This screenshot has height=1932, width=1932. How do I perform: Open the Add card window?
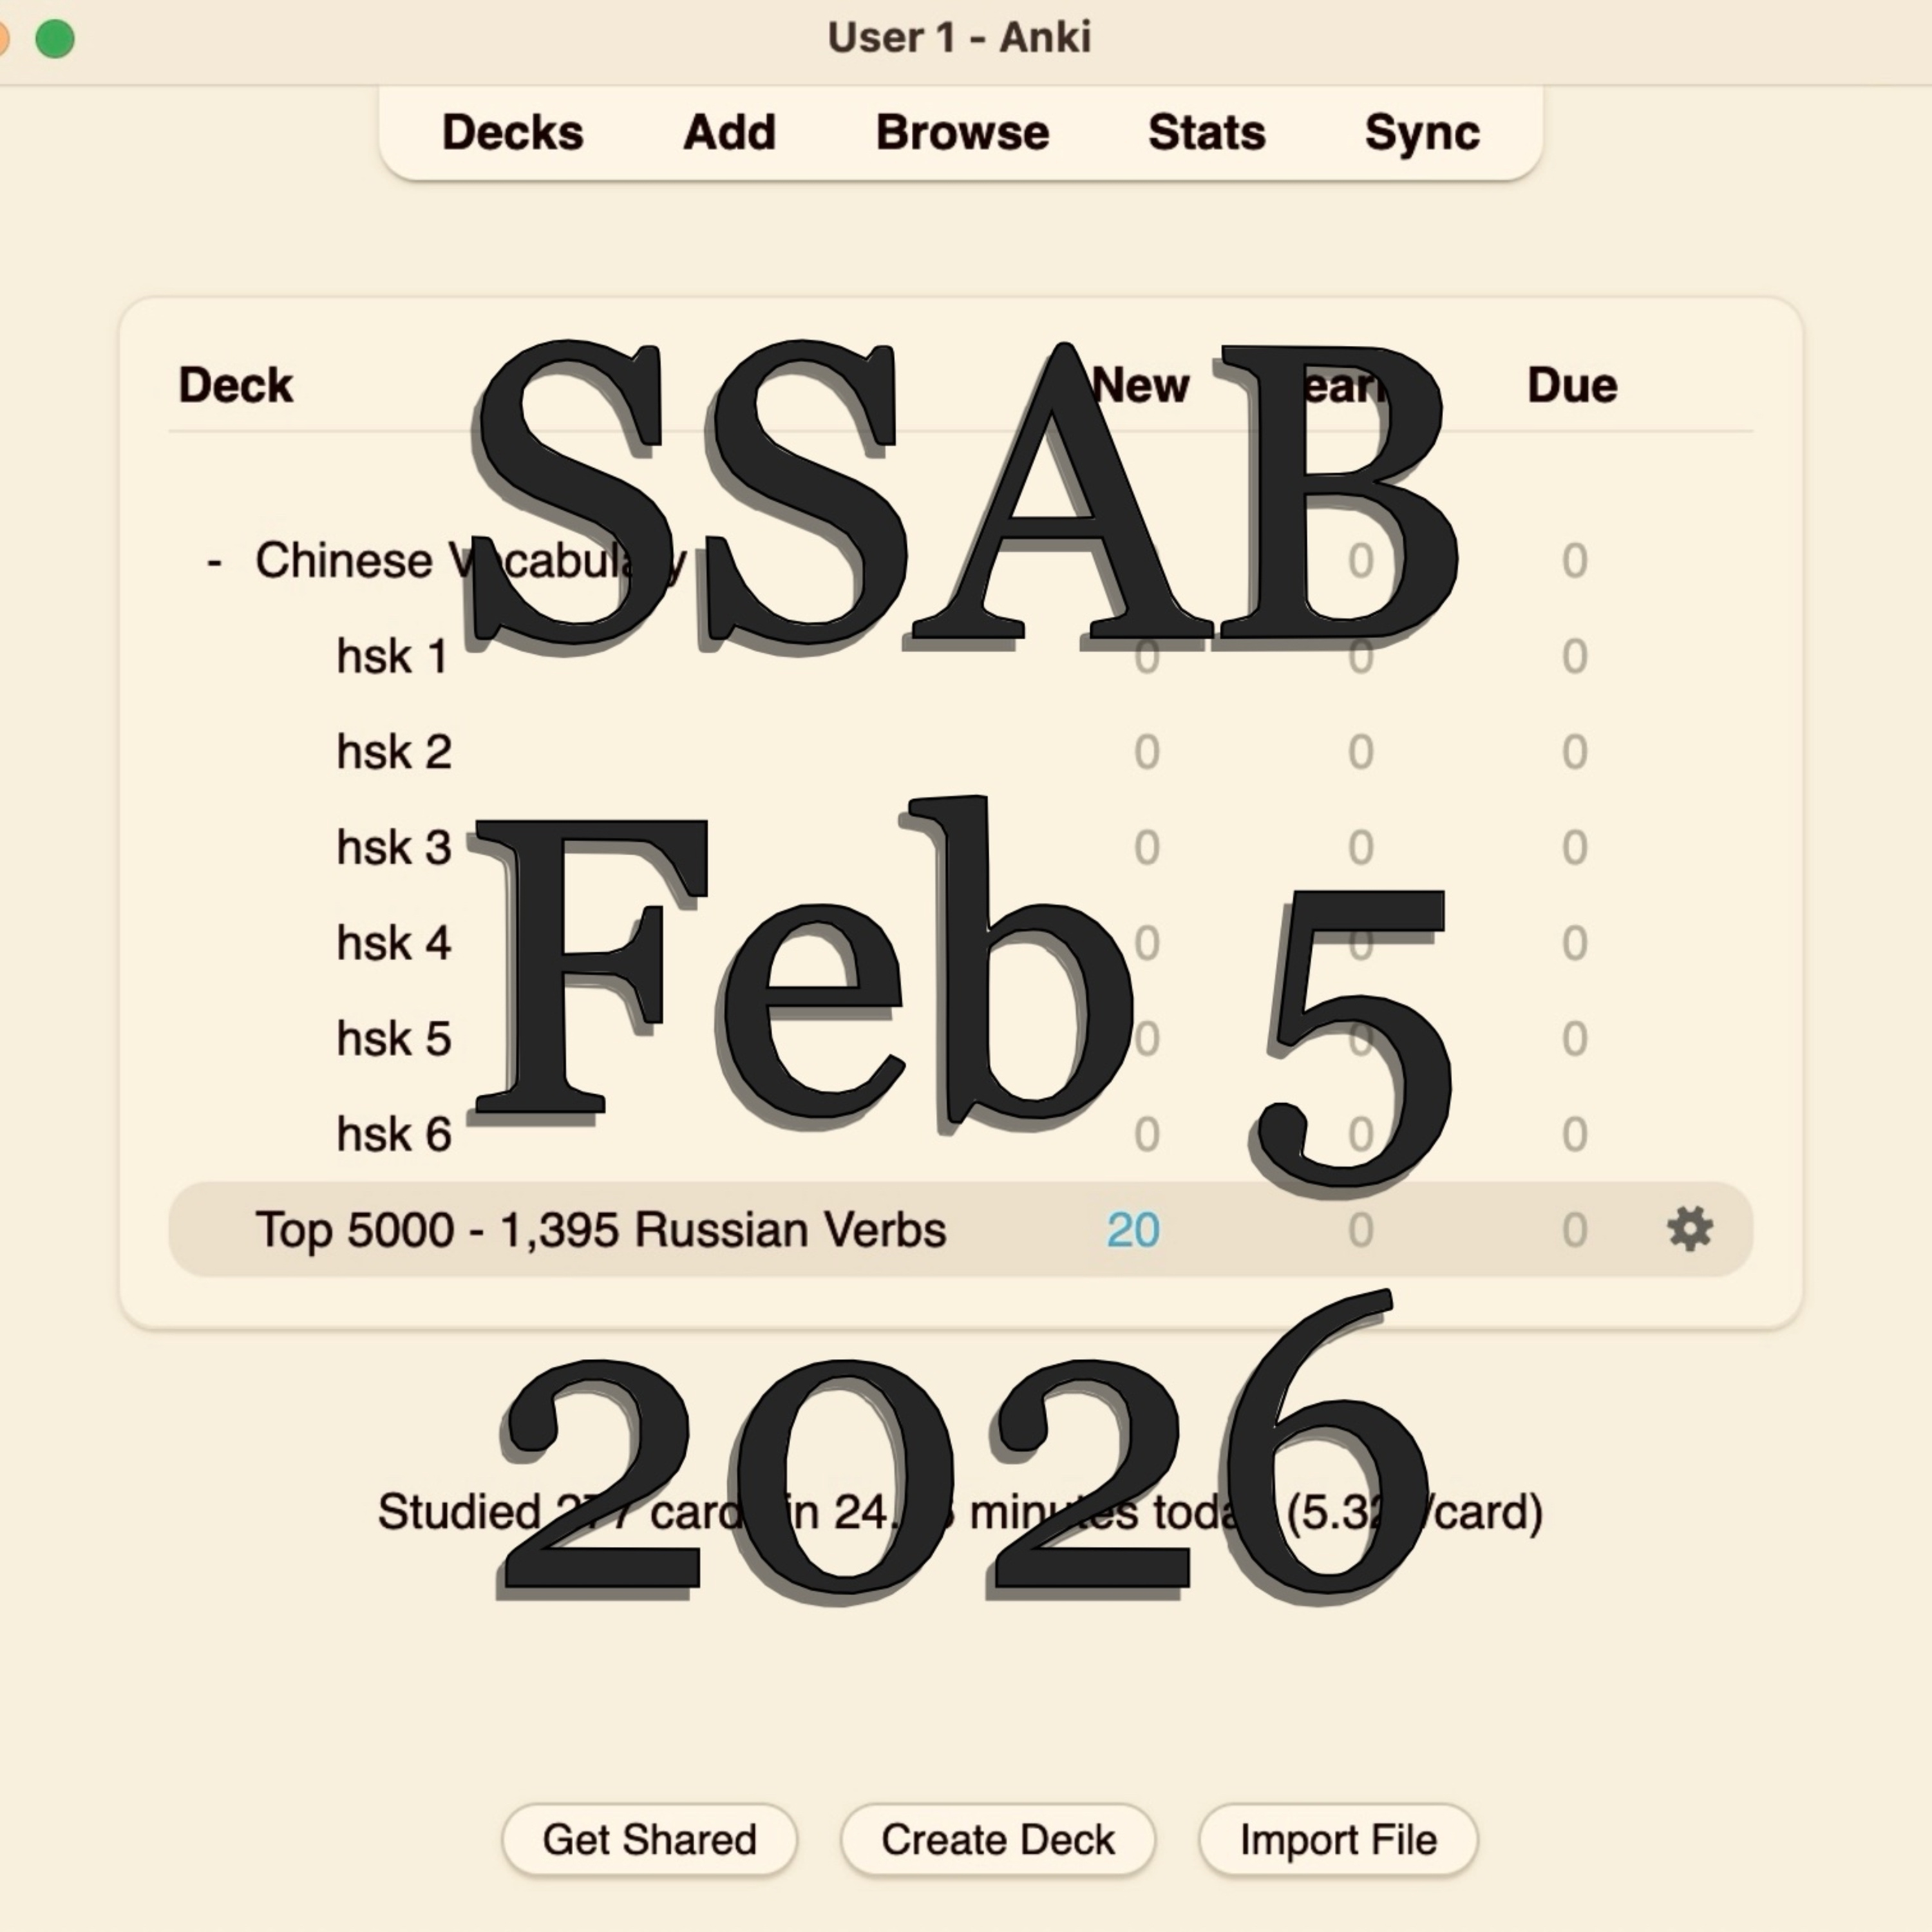(729, 132)
